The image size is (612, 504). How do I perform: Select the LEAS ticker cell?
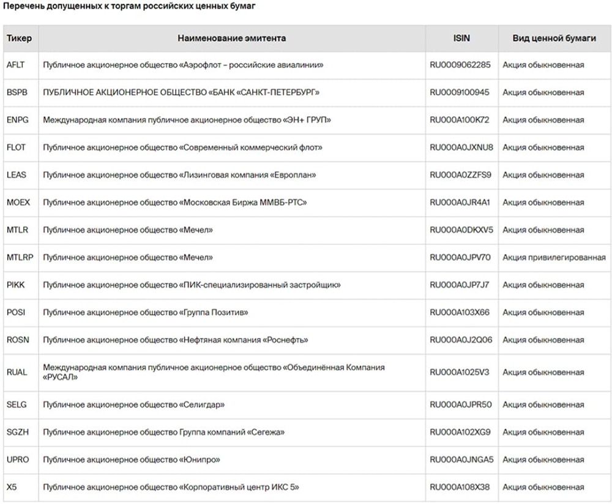(17, 175)
